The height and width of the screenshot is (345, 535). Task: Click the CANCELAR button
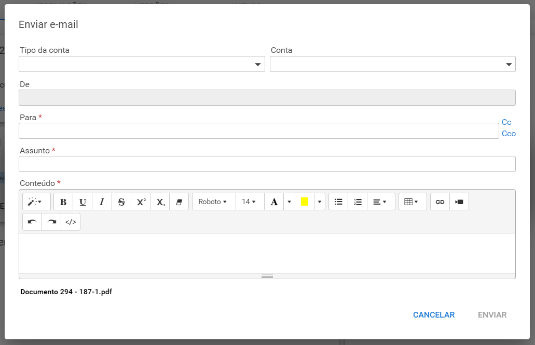(x=434, y=314)
